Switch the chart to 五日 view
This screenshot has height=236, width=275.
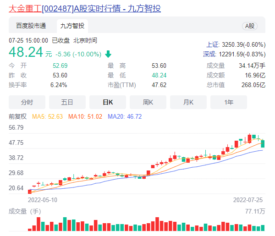pos(67,102)
